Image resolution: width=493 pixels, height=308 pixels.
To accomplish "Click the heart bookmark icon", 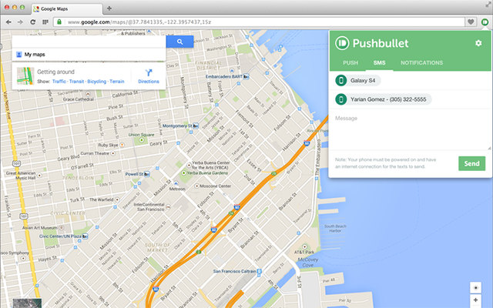I will [471, 22].
